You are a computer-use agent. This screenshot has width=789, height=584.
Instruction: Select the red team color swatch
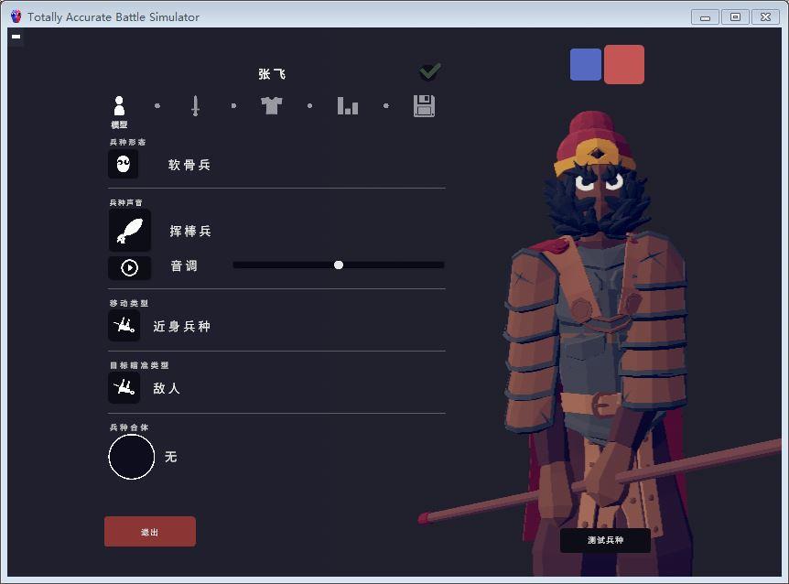click(624, 64)
